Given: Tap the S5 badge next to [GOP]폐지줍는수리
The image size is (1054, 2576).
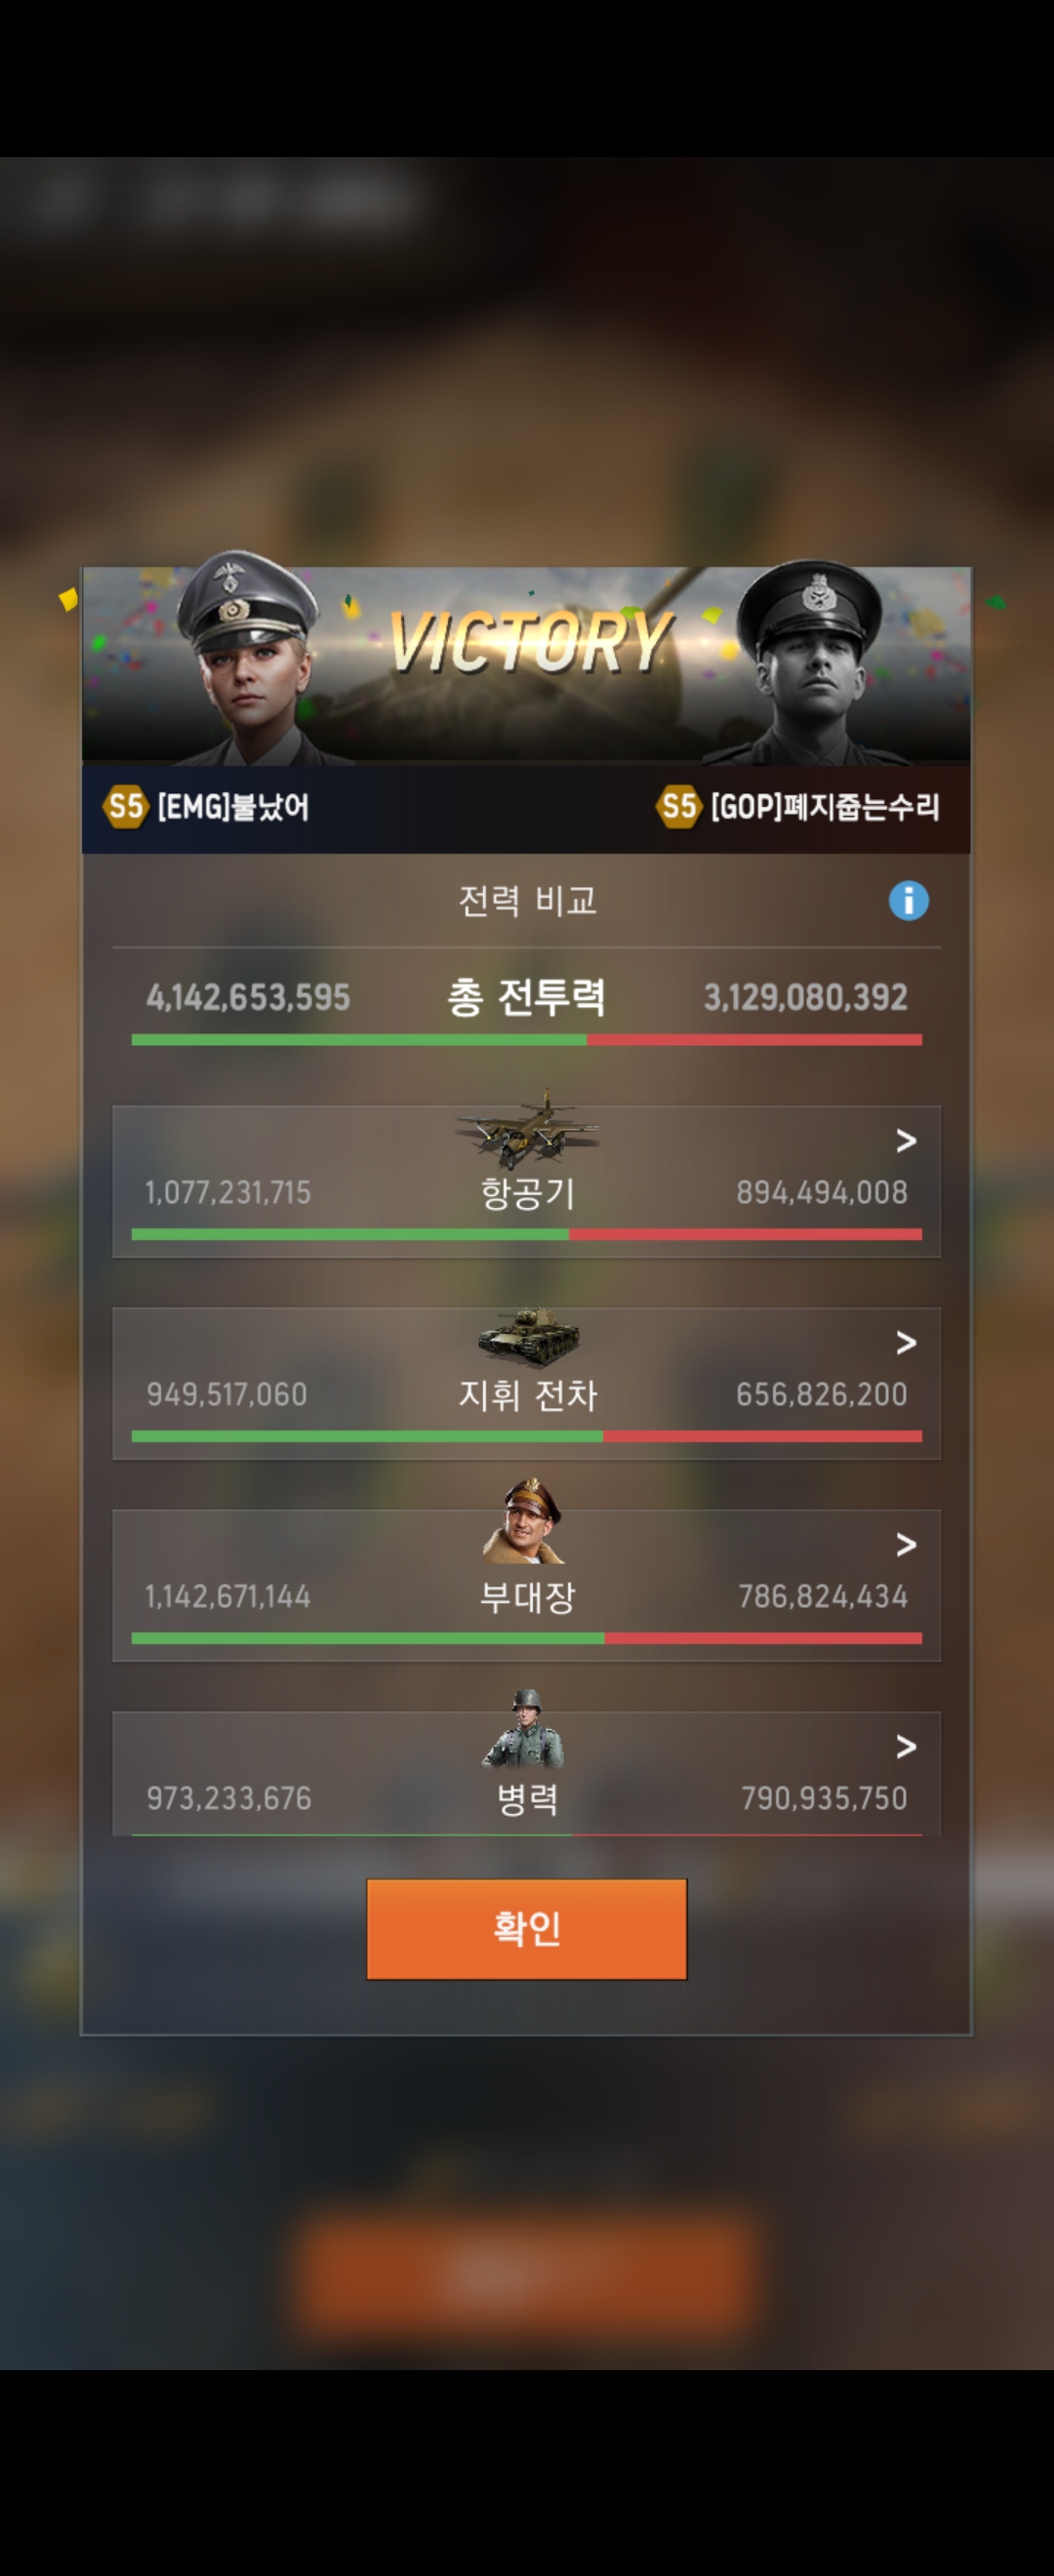Looking at the screenshot, I should 679,805.
